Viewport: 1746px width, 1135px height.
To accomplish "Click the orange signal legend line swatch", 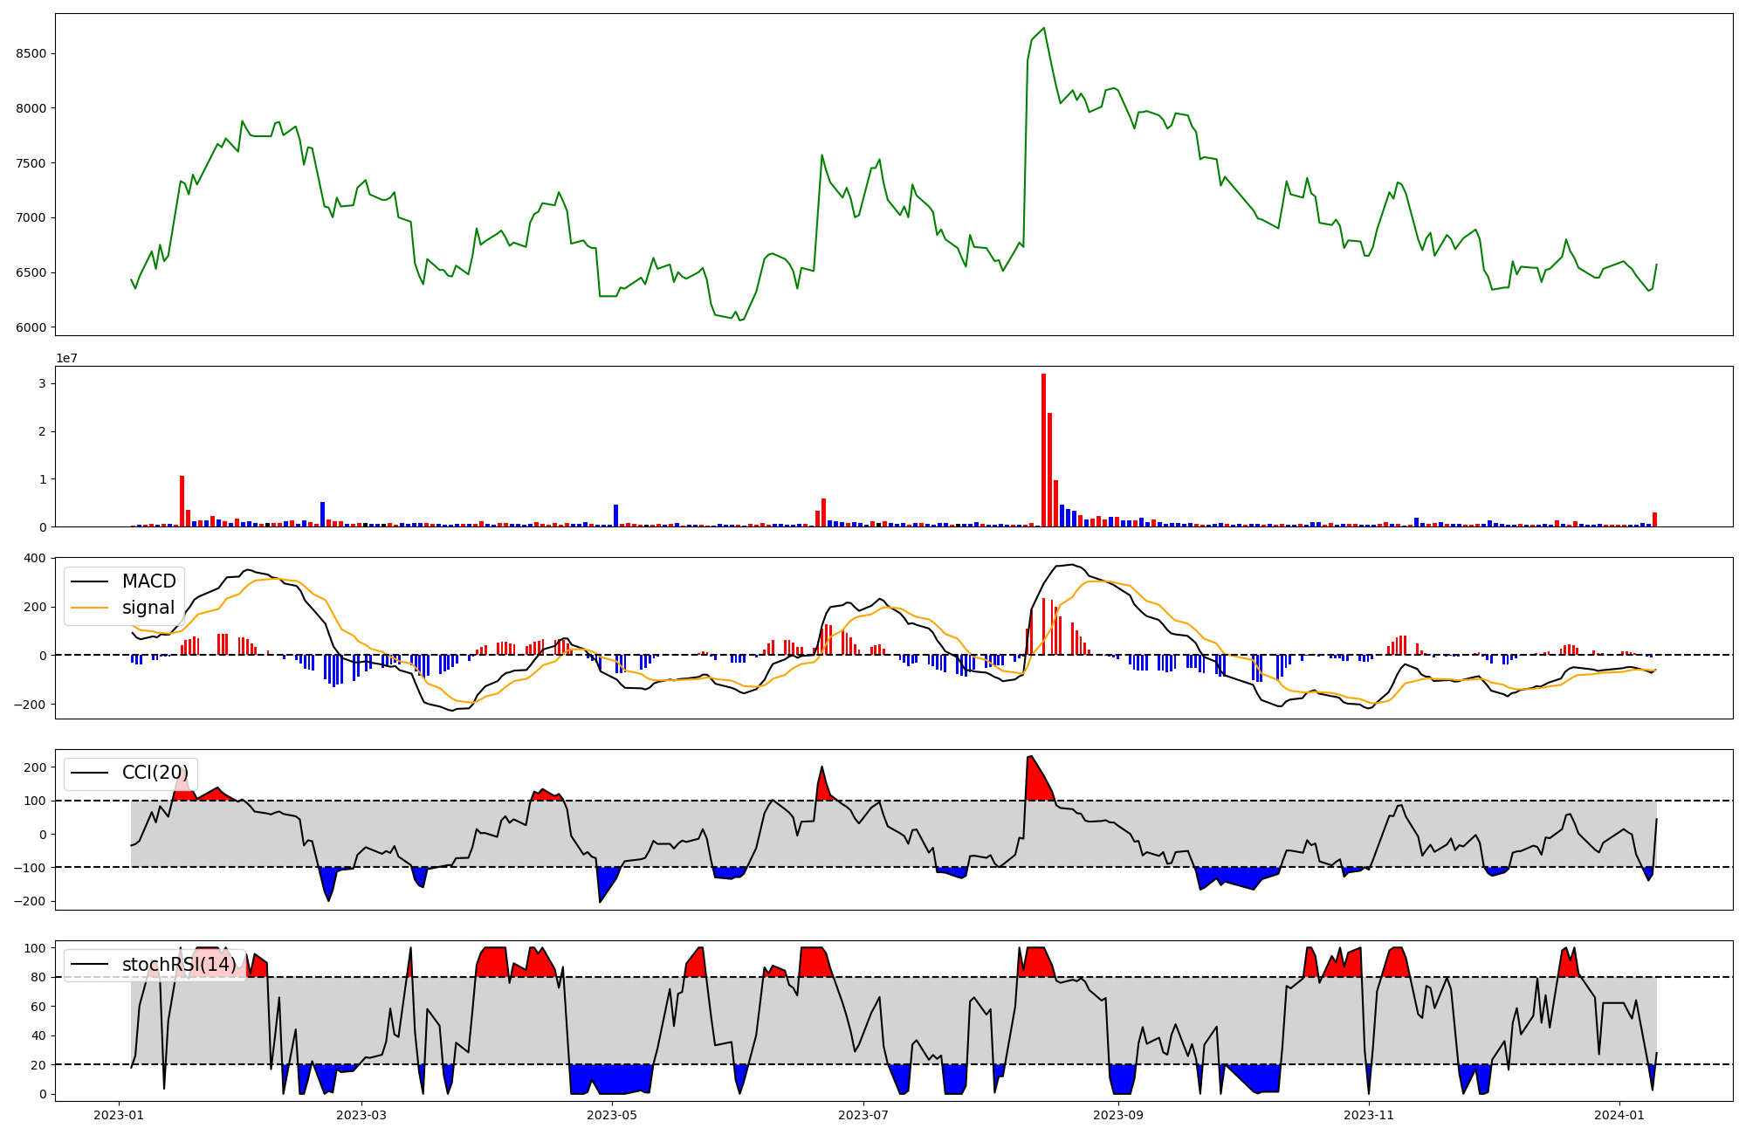I will 89,608.
